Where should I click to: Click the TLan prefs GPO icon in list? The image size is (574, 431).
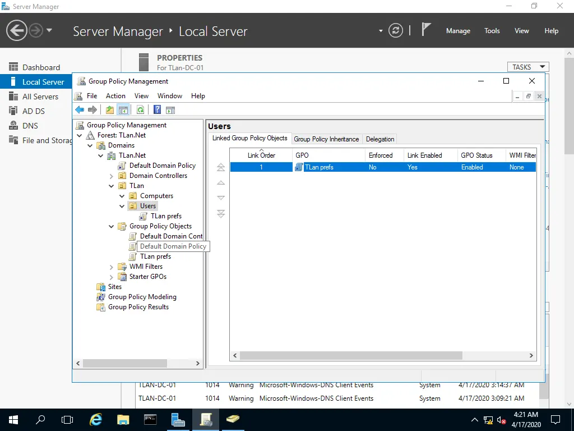pyautogui.click(x=299, y=167)
